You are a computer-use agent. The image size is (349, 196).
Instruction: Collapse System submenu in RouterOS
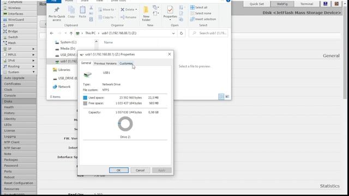(19, 72)
